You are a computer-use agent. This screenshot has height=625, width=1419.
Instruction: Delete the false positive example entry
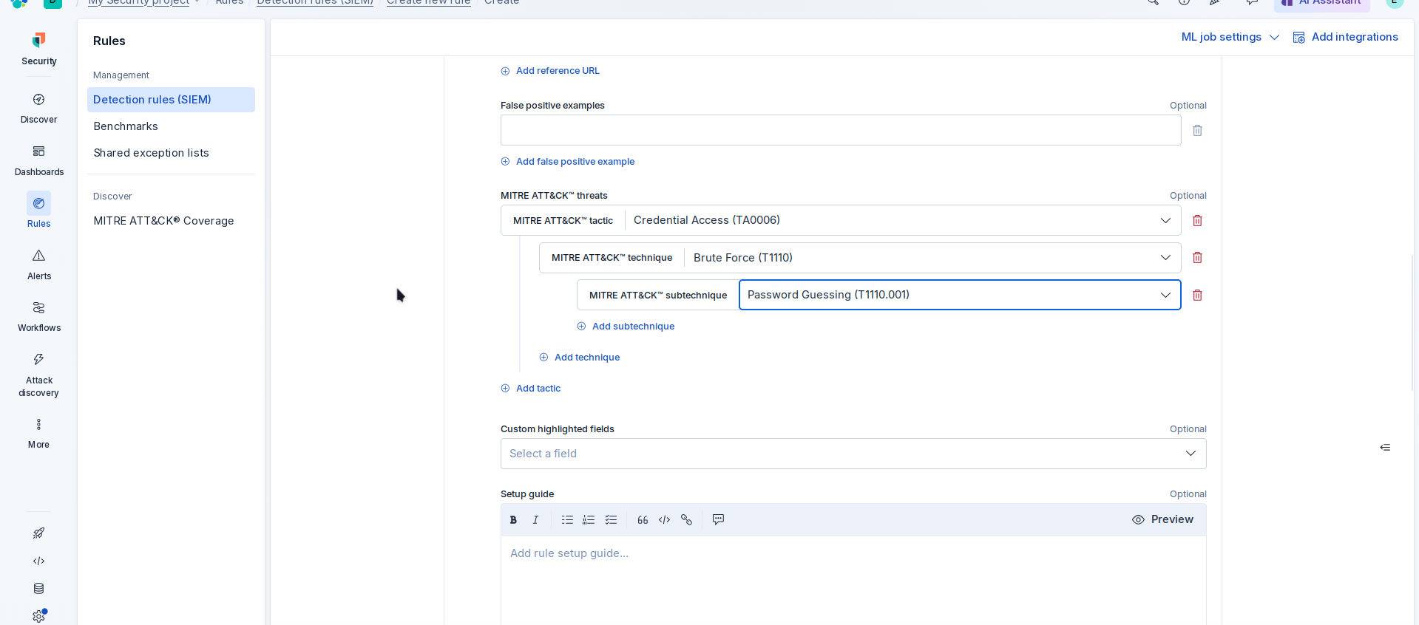(x=1197, y=131)
